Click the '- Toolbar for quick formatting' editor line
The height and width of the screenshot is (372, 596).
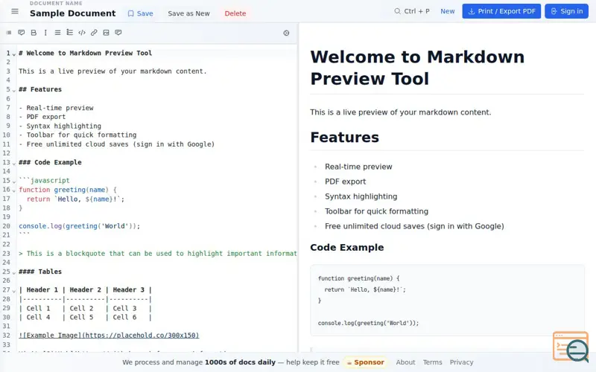pyautogui.click(x=77, y=135)
